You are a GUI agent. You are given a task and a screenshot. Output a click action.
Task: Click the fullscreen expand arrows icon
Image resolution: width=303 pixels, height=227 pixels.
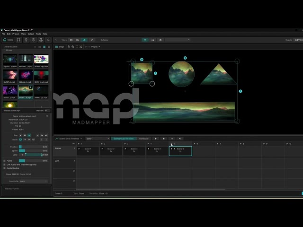tap(81, 47)
